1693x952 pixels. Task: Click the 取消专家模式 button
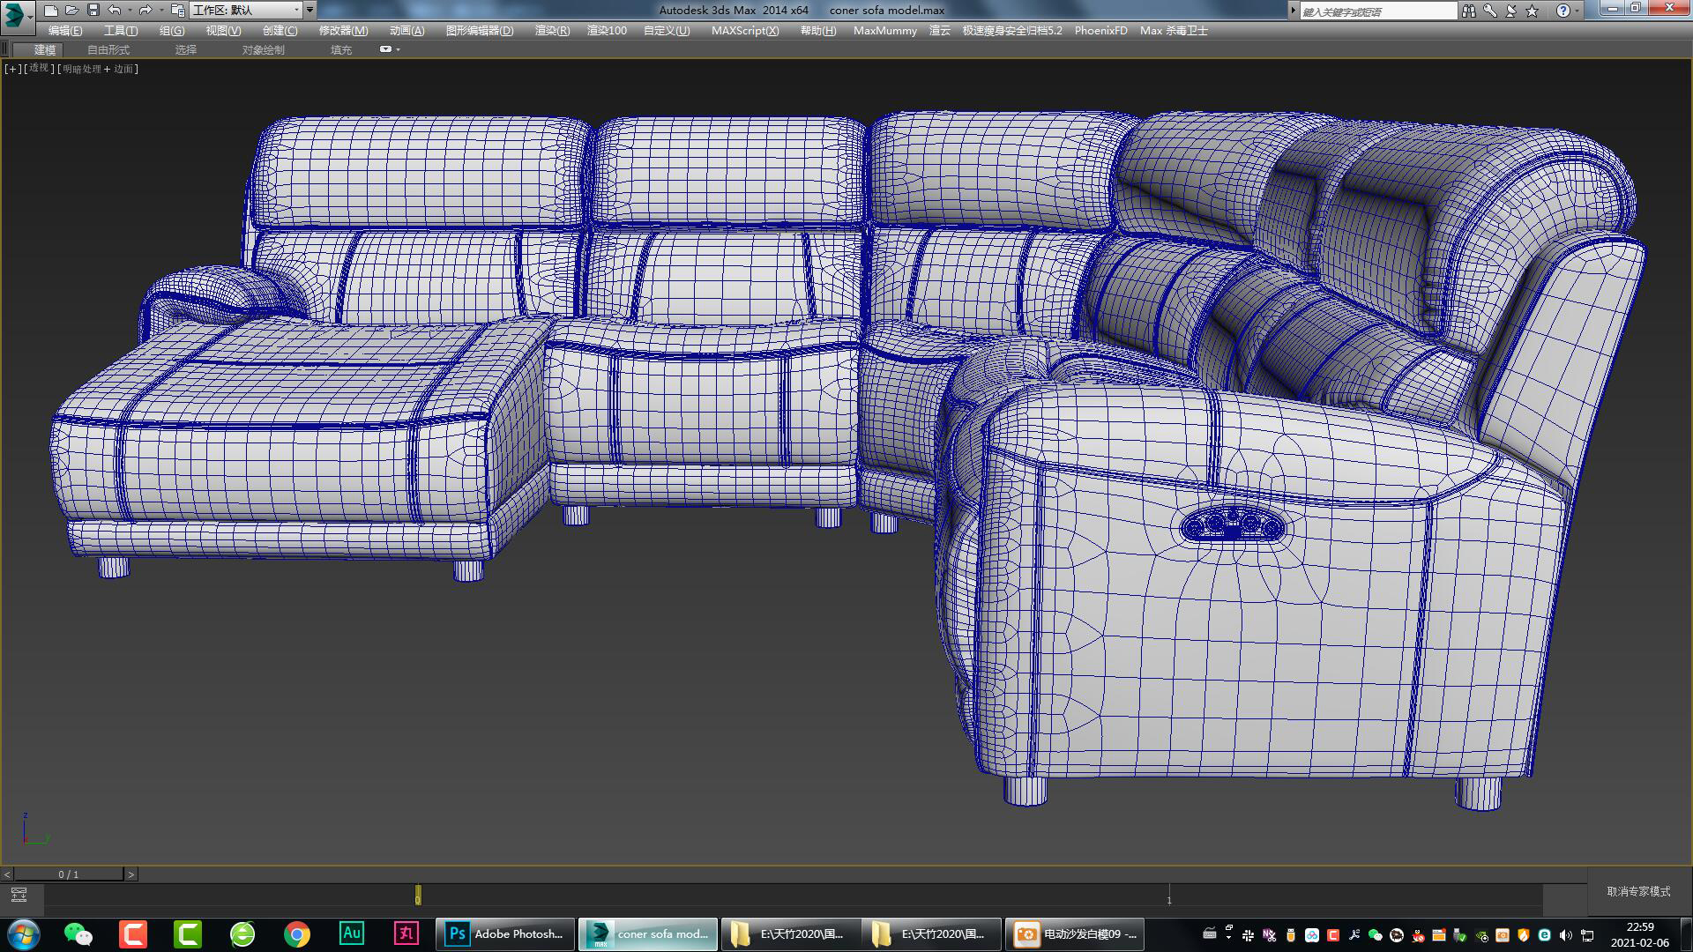(1637, 892)
